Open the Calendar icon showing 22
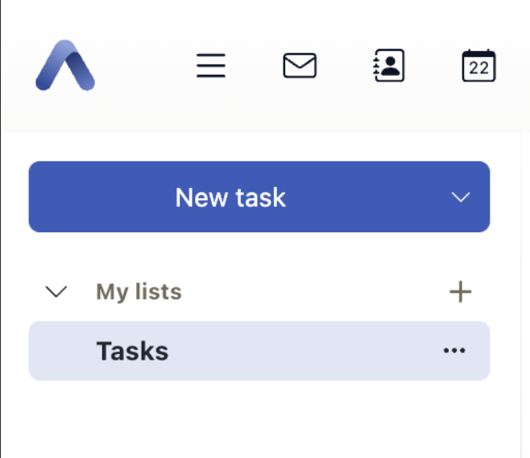Viewport: 530px width, 458px height. click(478, 65)
